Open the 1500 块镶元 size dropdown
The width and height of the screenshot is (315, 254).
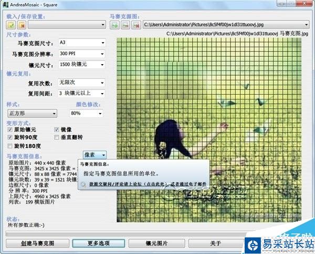pyautogui.click(x=82, y=65)
